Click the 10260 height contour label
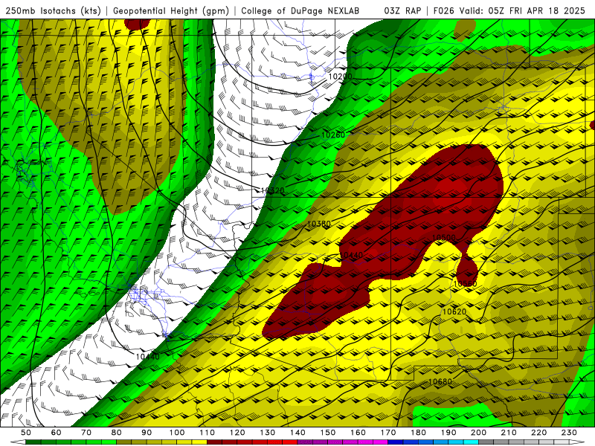 (x=333, y=135)
